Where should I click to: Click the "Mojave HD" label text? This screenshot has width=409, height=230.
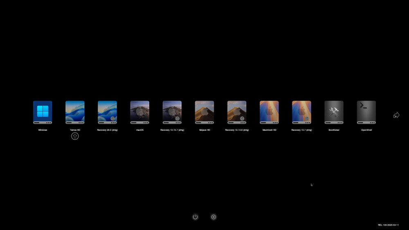[204, 130]
